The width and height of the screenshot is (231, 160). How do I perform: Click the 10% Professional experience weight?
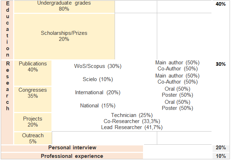pos(221,156)
